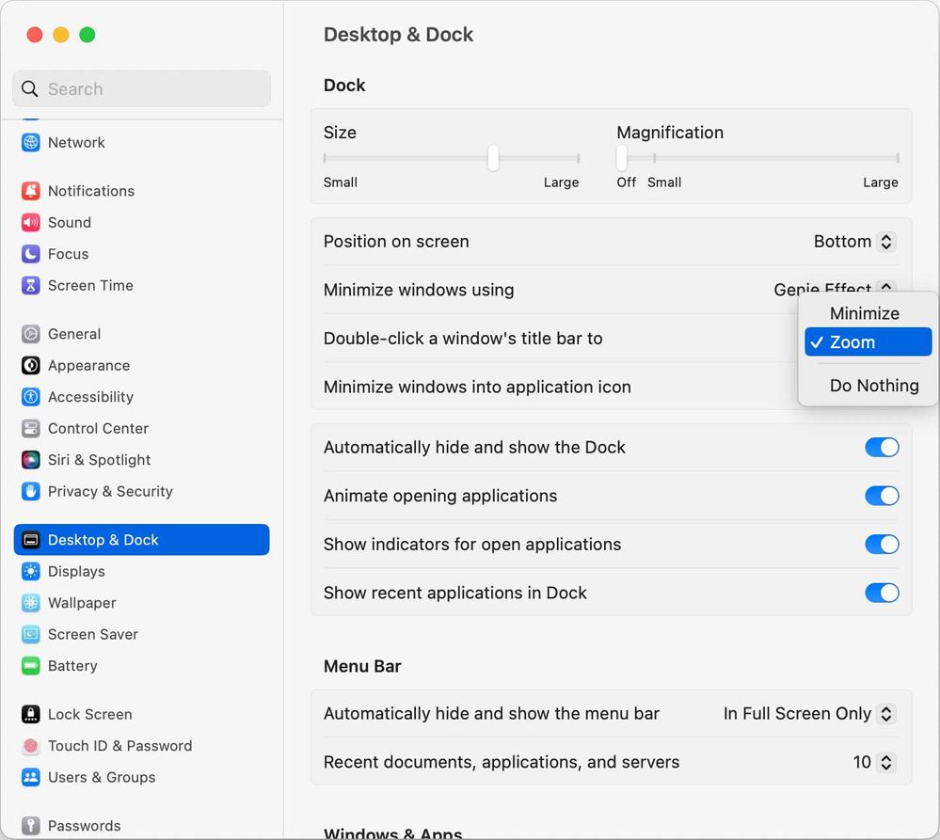Open Notifications settings
The height and width of the screenshot is (840, 940).
coord(91,191)
